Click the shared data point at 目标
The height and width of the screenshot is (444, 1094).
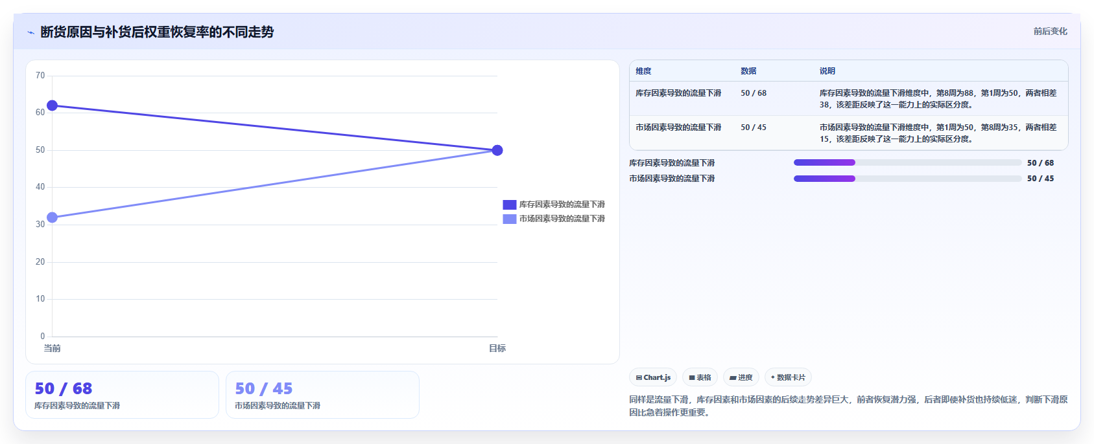point(497,150)
